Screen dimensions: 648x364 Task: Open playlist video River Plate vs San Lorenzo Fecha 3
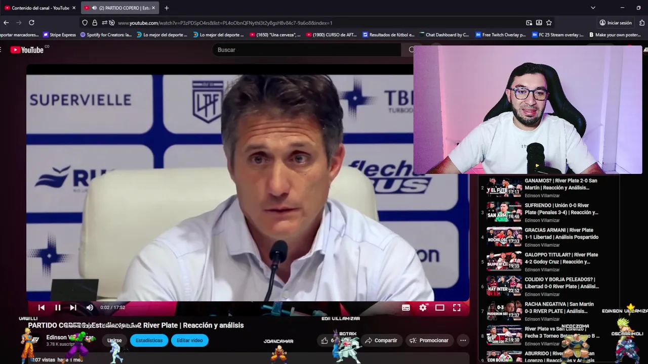coord(542,336)
